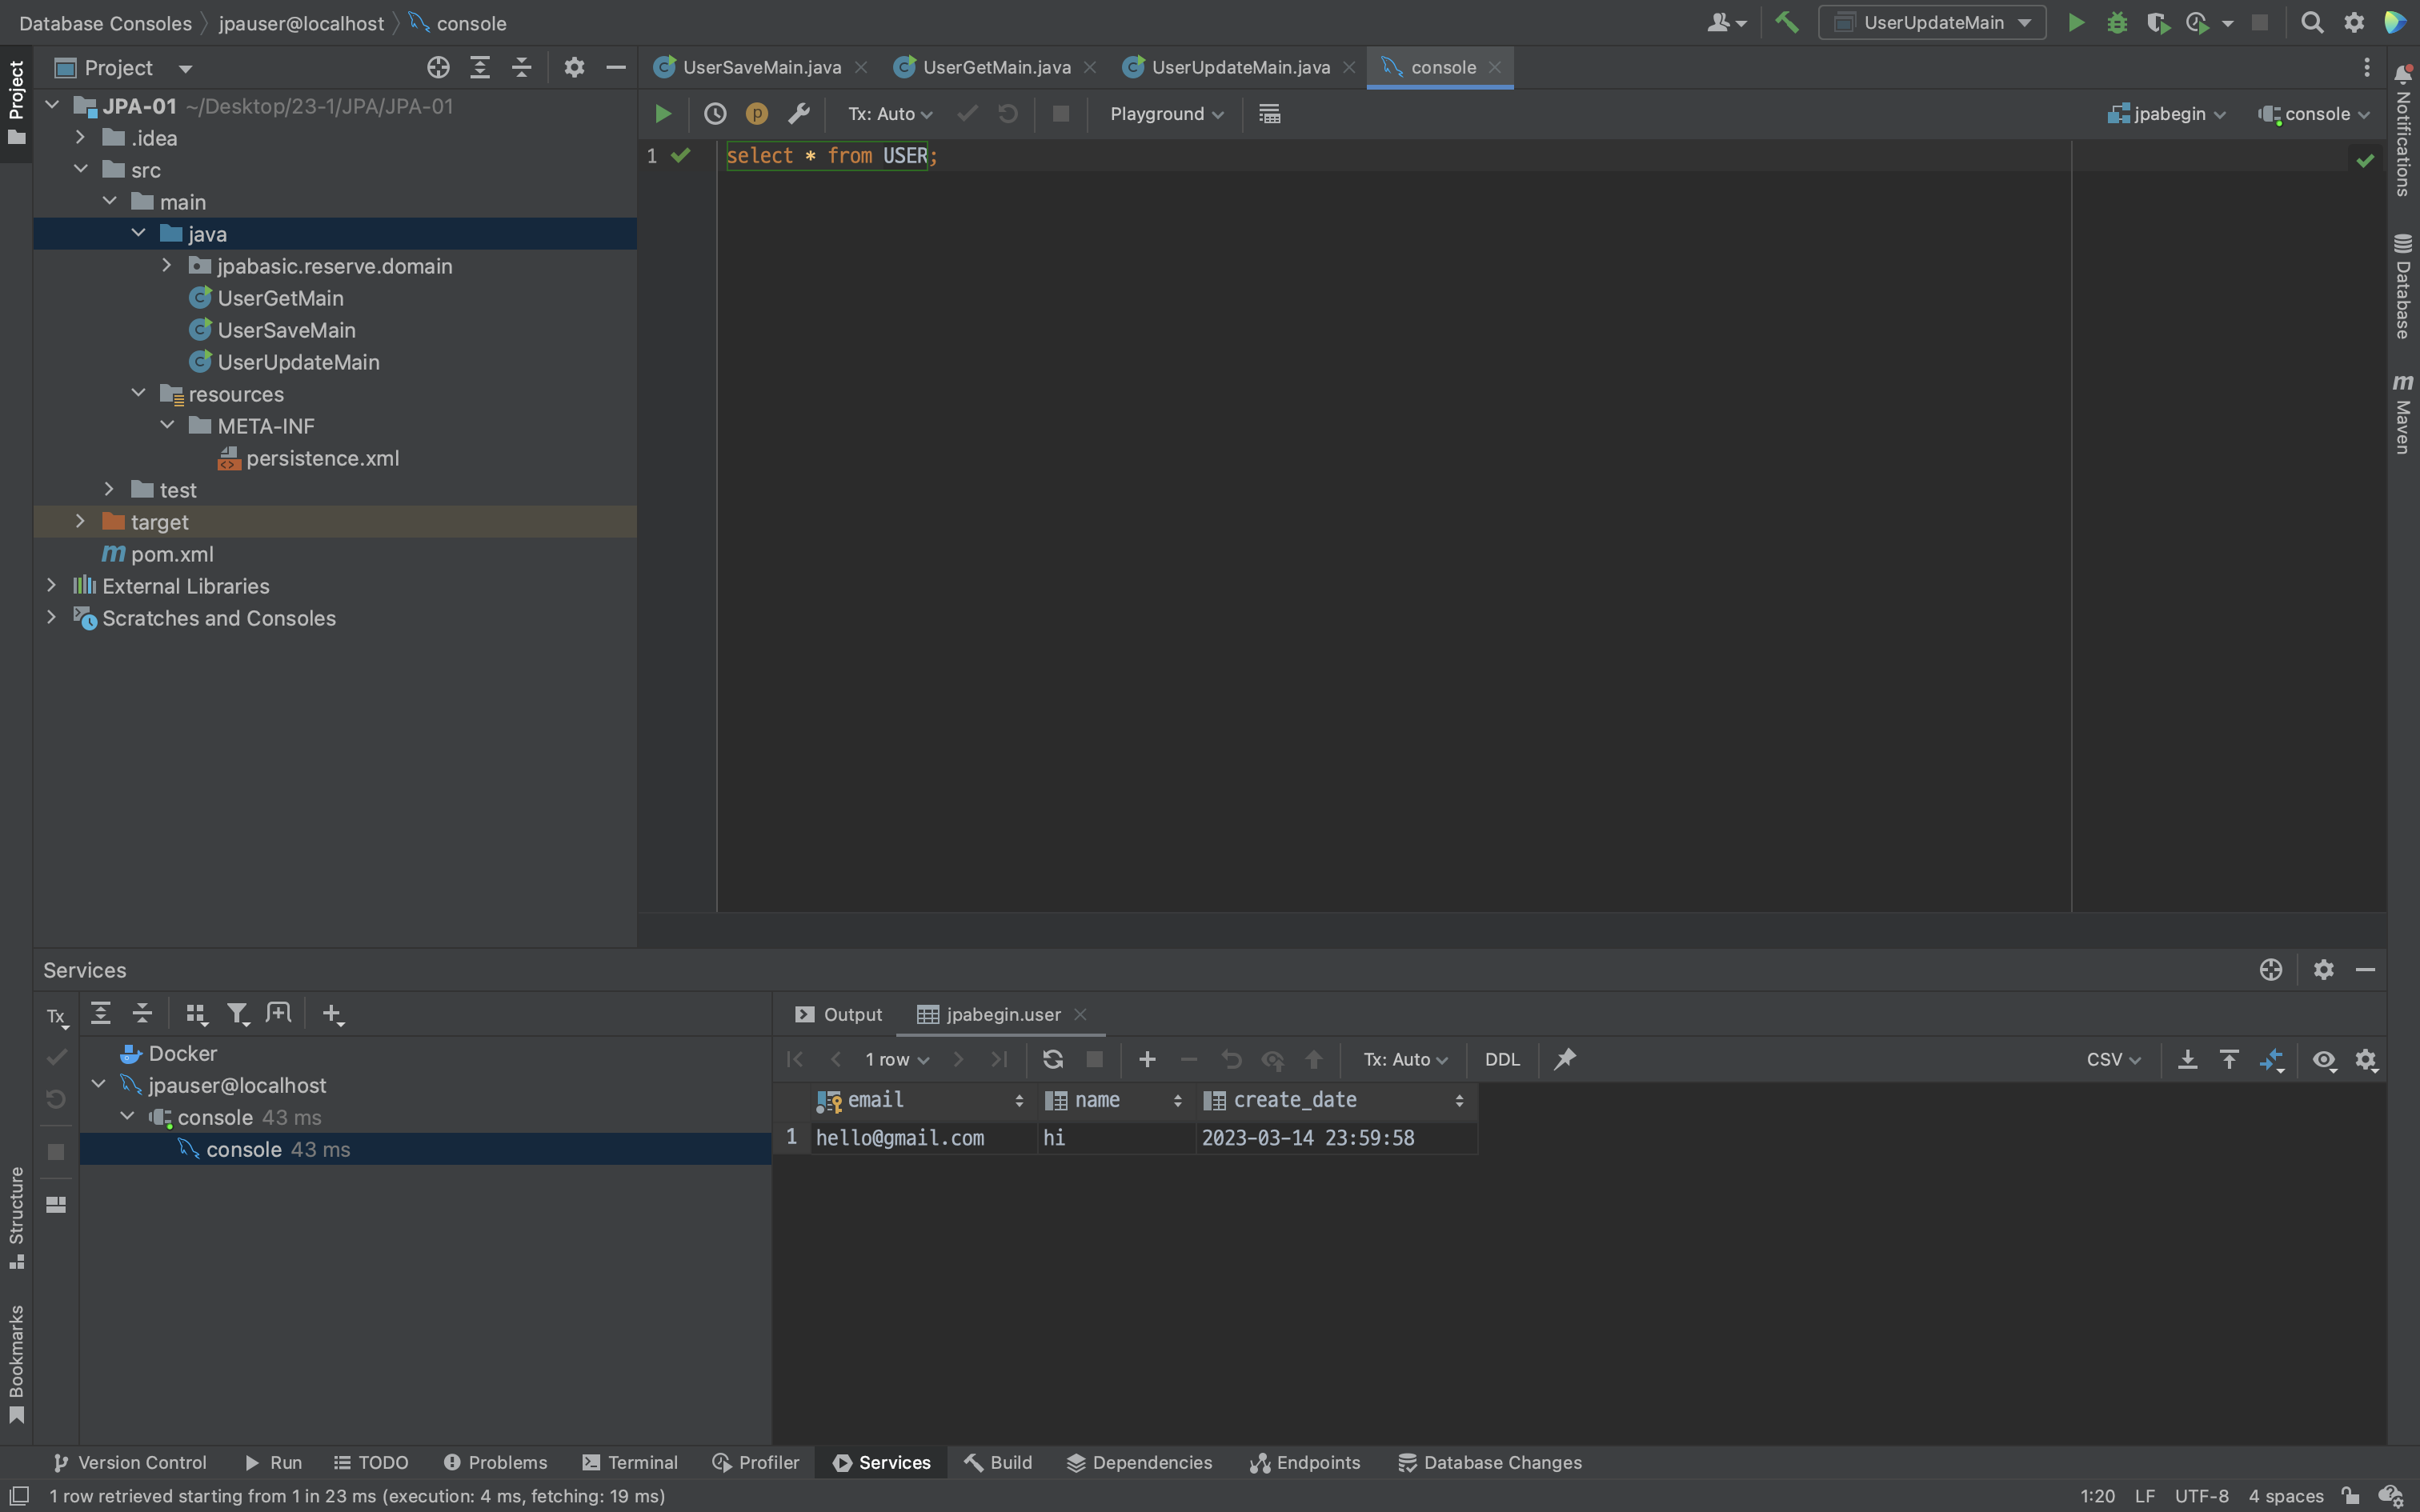The height and width of the screenshot is (1512, 2420).
Task: Sort by create_date column header
Action: point(1294,1100)
